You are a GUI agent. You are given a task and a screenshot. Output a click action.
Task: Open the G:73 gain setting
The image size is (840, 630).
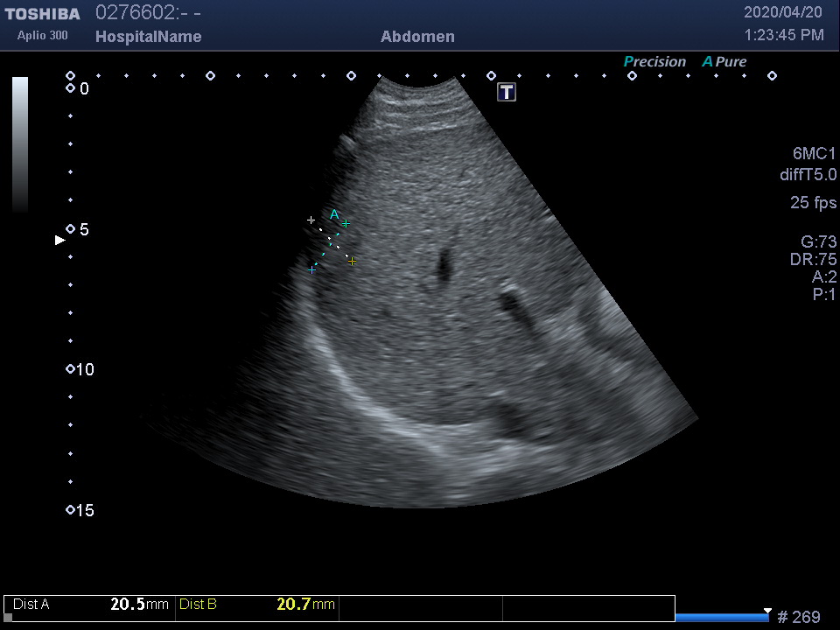pyautogui.click(x=818, y=241)
